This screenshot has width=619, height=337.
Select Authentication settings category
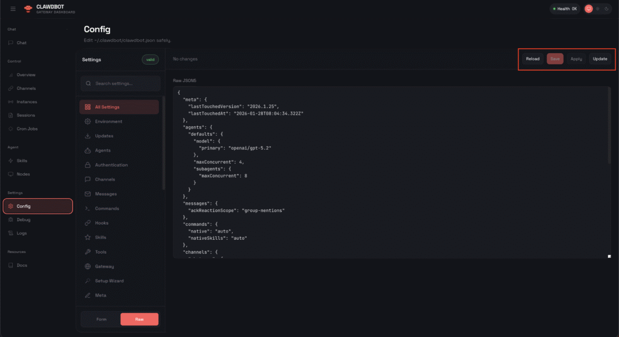111,165
